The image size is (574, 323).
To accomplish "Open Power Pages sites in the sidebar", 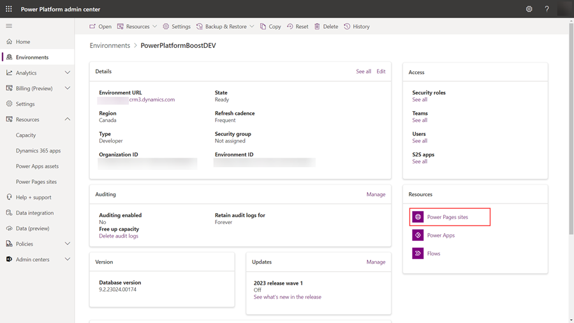I will [x=36, y=182].
